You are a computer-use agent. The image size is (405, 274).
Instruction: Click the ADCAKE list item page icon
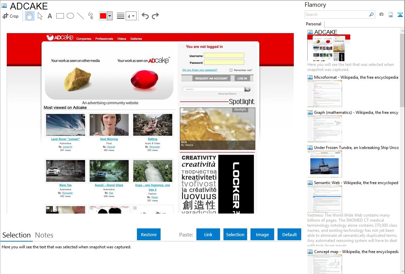coord(310,32)
